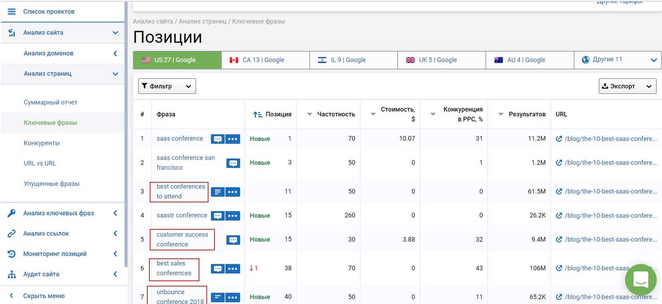Open three-dots menu for saastr conference row
Image resolution: width=662 pixels, height=304 pixels.
pyautogui.click(x=233, y=216)
